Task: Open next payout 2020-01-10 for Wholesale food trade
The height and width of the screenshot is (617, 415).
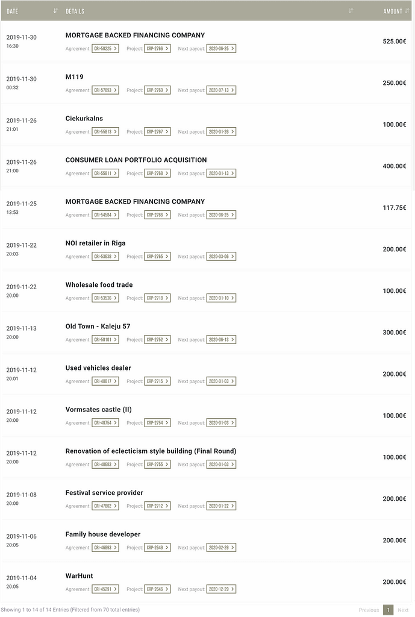Action: coord(221,298)
